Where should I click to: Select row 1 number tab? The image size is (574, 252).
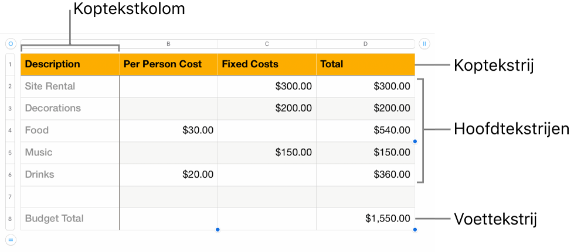11,64
